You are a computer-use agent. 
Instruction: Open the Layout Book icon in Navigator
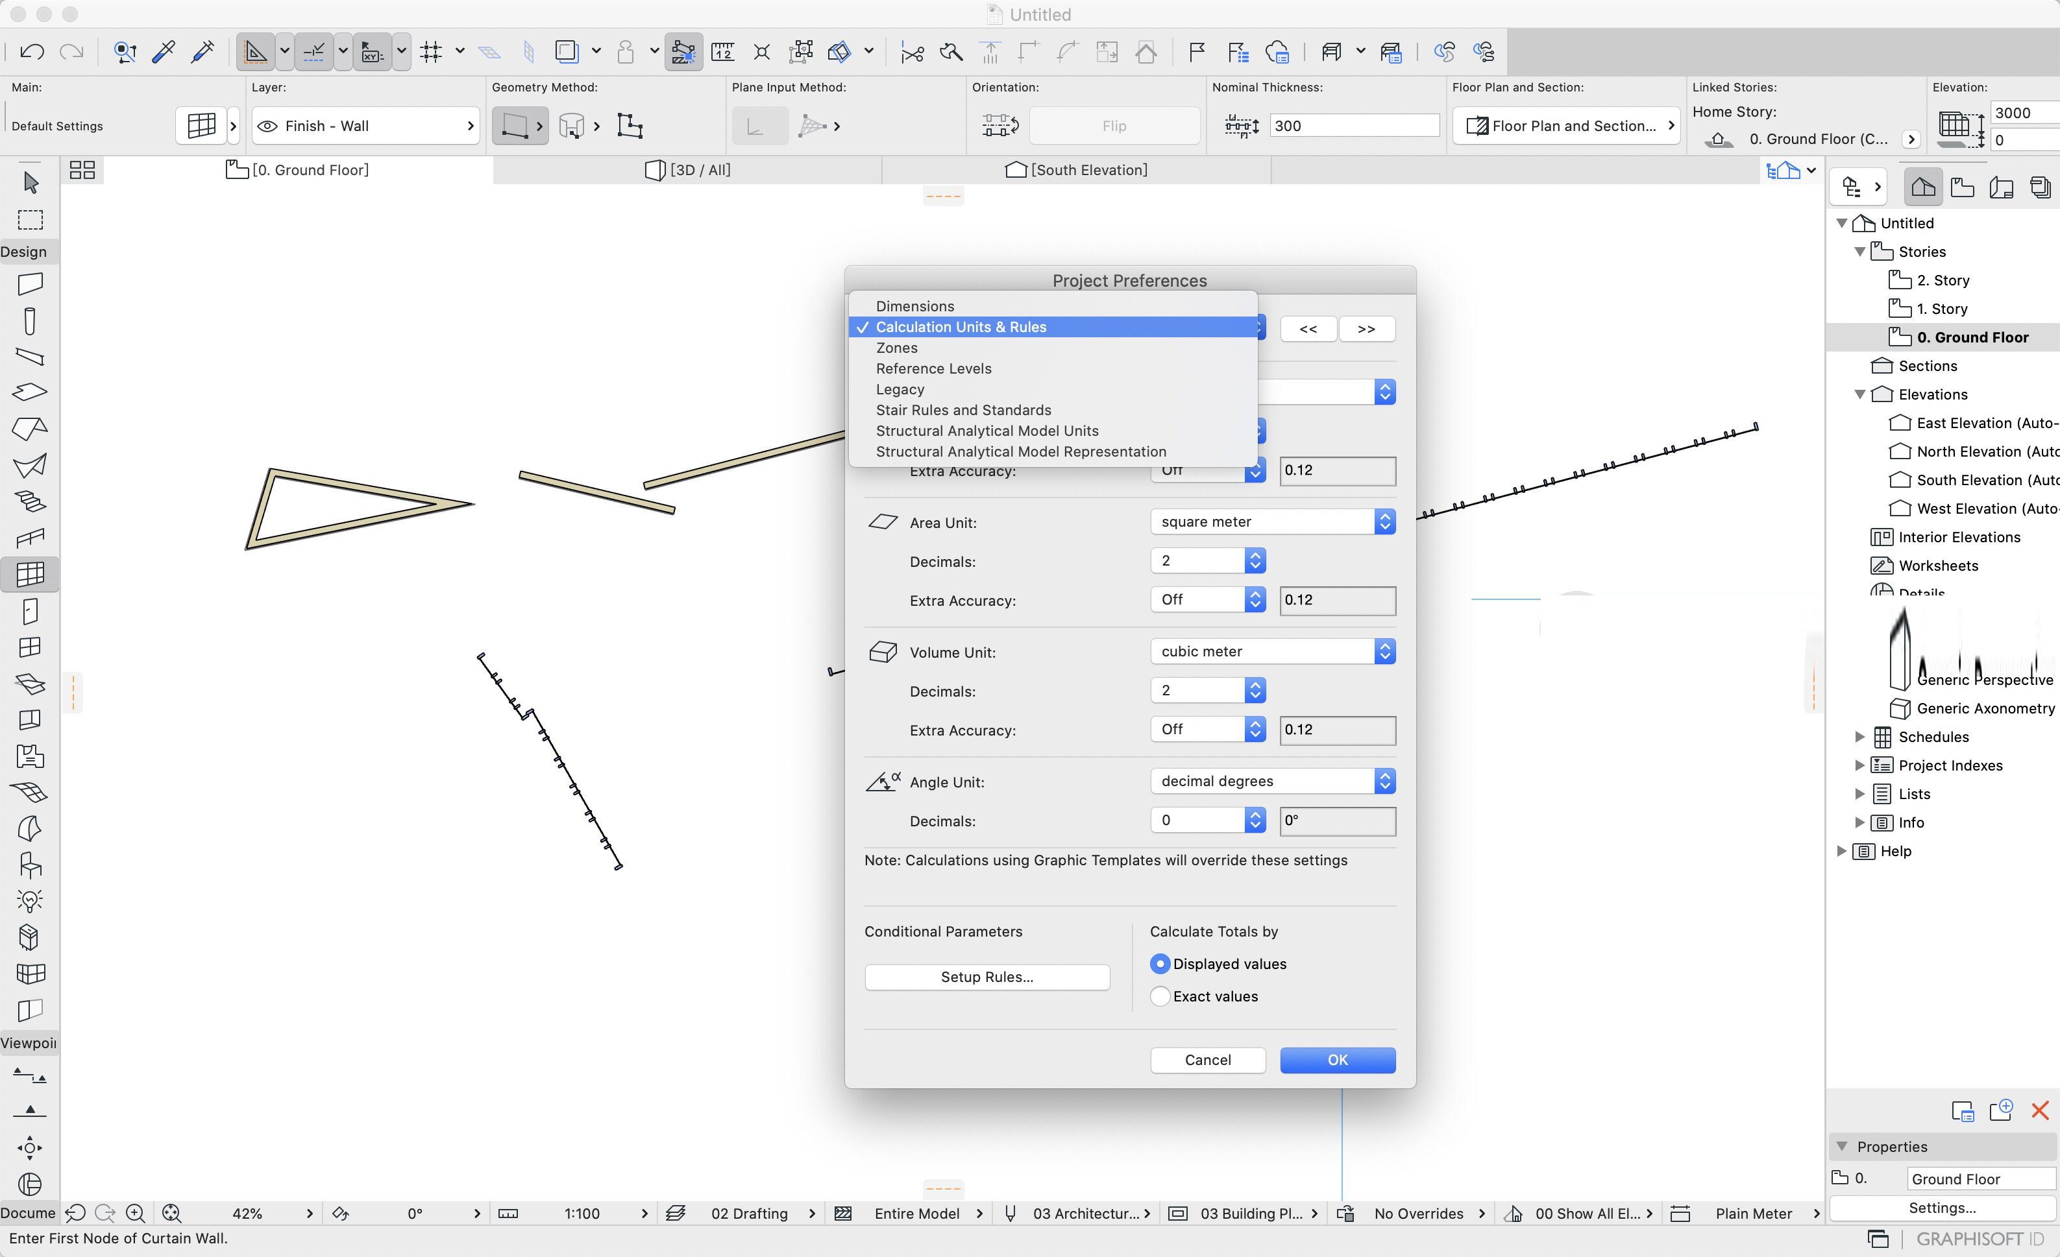pos(2002,187)
